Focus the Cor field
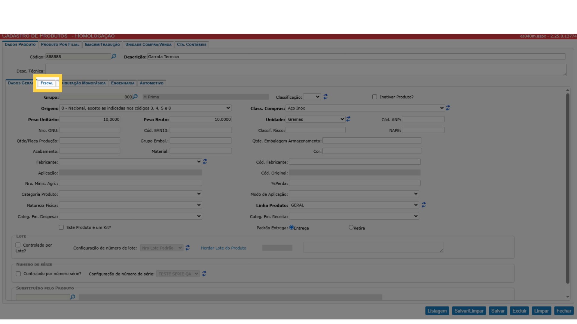 [x=372, y=151]
